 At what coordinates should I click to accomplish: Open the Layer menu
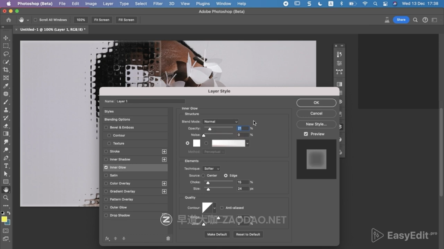coord(108,4)
